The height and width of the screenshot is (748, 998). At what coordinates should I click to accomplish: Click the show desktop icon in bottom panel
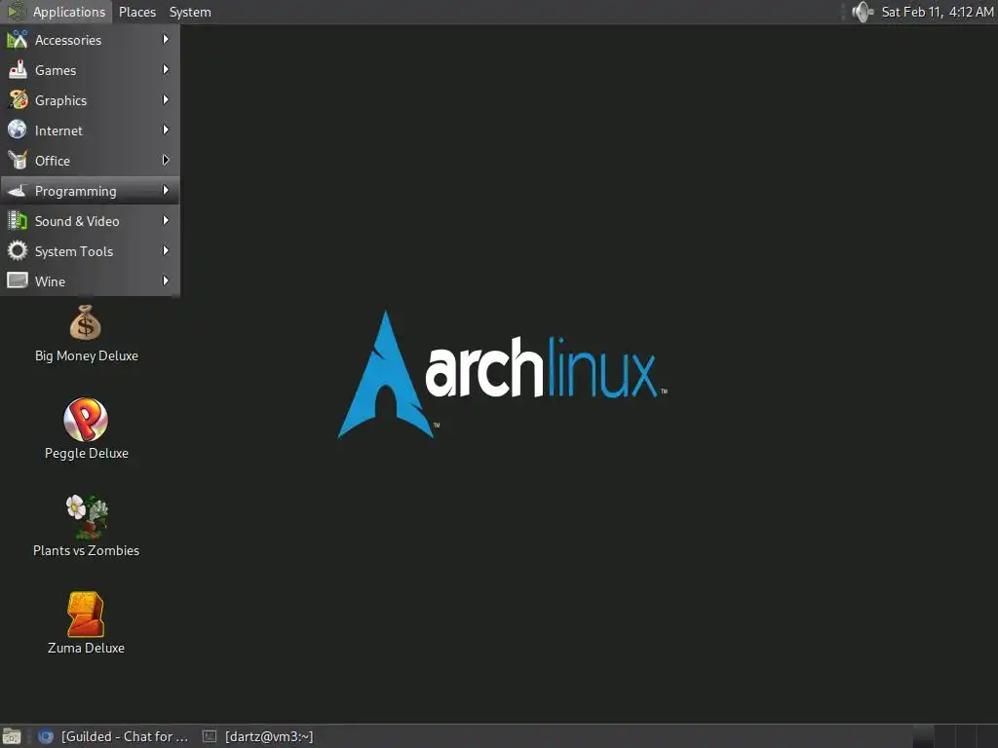tap(12, 736)
